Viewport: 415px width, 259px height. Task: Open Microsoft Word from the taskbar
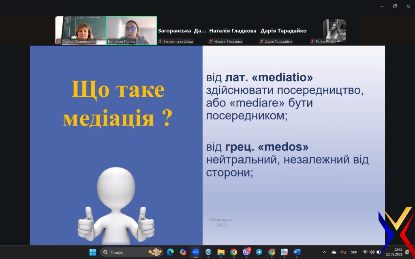[297, 252]
